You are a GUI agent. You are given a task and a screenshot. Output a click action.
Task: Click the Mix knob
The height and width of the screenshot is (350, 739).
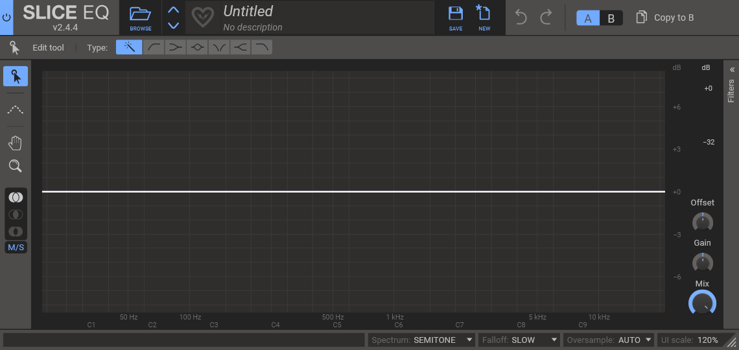point(702,303)
